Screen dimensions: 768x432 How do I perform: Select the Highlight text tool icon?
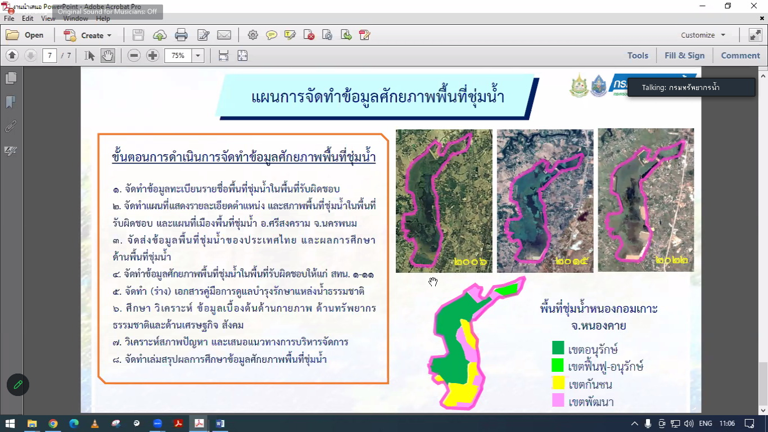click(x=290, y=35)
